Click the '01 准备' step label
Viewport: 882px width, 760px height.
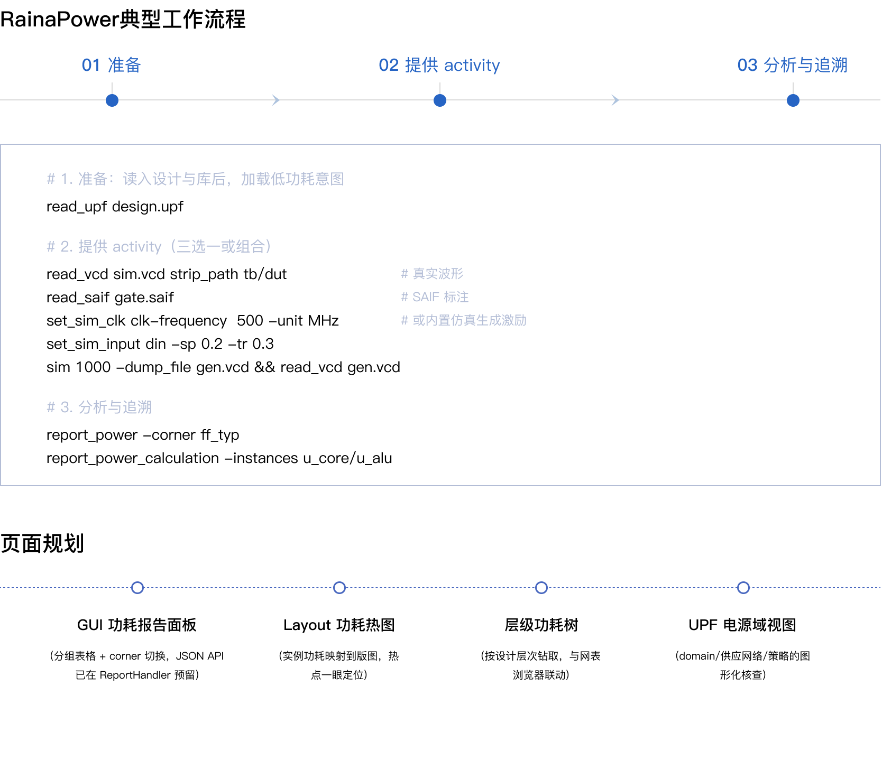112,65
